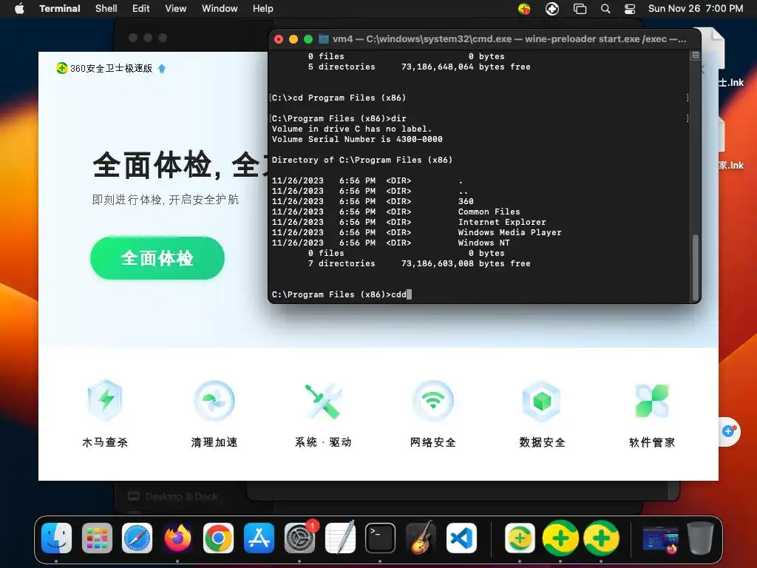
Task: Open the Trash in the Dock
Action: pyautogui.click(x=700, y=538)
